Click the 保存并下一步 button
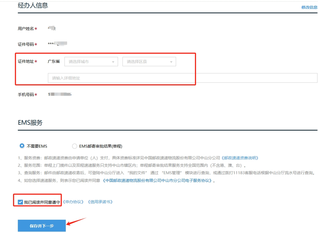 (42, 226)
